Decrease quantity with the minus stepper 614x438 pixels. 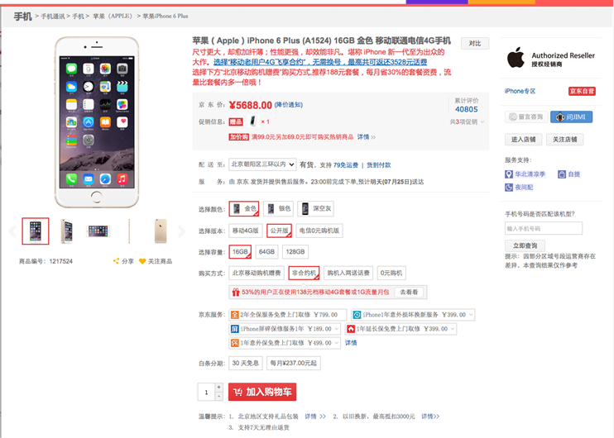[x=219, y=397]
